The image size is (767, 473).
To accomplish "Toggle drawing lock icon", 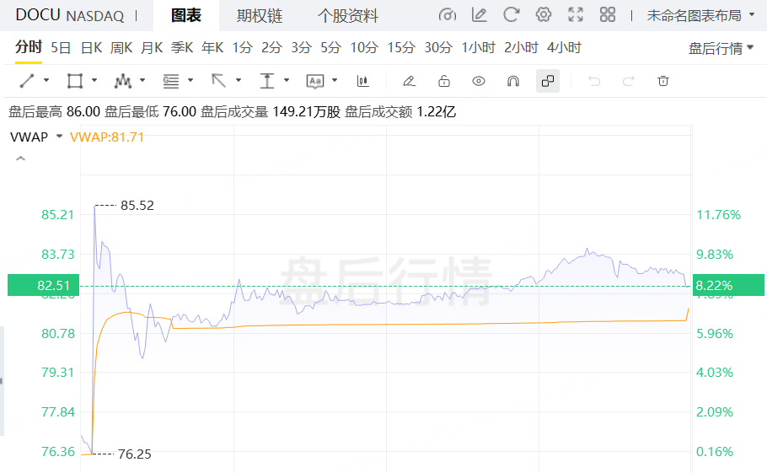I will point(443,81).
